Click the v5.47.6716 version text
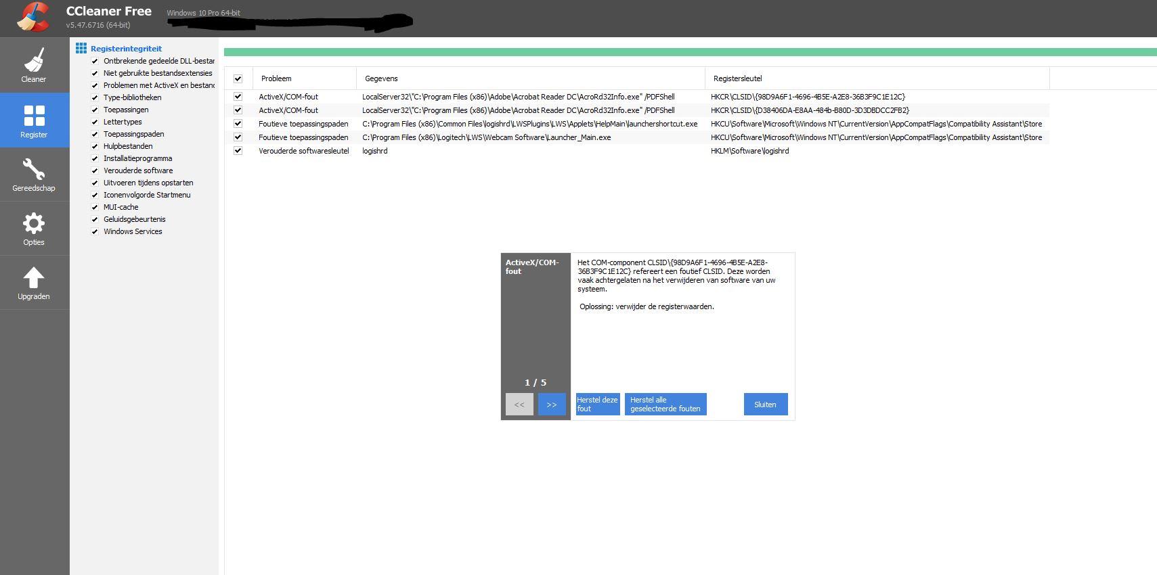The width and height of the screenshot is (1157, 575). [98, 25]
